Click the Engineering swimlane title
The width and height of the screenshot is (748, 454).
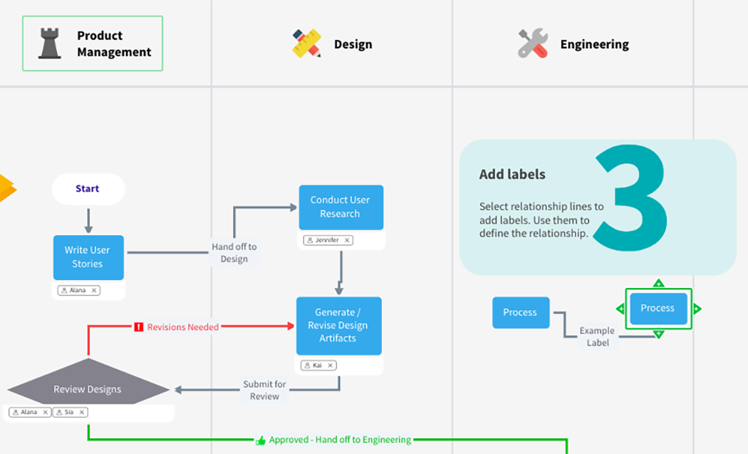(x=594, y=44)
